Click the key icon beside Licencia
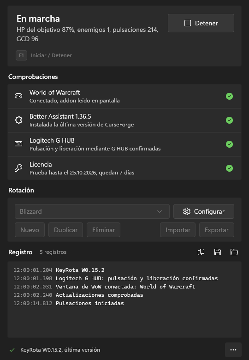249x360 pixels. coord(18,168)
